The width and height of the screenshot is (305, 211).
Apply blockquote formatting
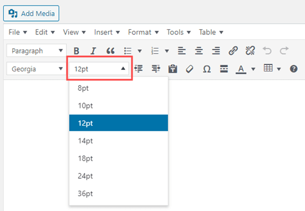pyautogui.click(x=110, y=51)
